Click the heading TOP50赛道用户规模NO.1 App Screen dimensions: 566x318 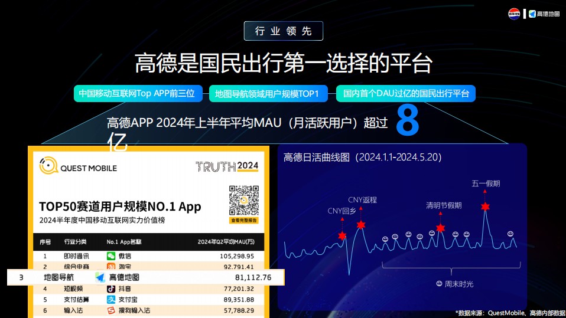point(120,206)
